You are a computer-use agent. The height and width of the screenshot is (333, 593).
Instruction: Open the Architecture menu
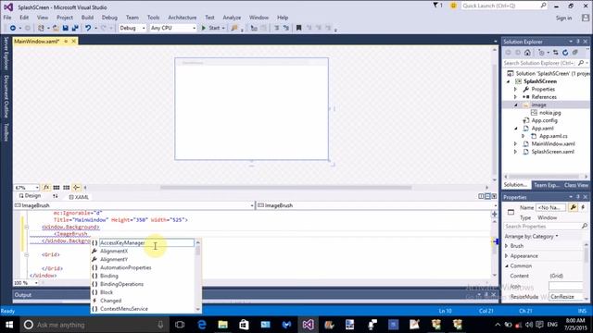[x=183, y=18]
